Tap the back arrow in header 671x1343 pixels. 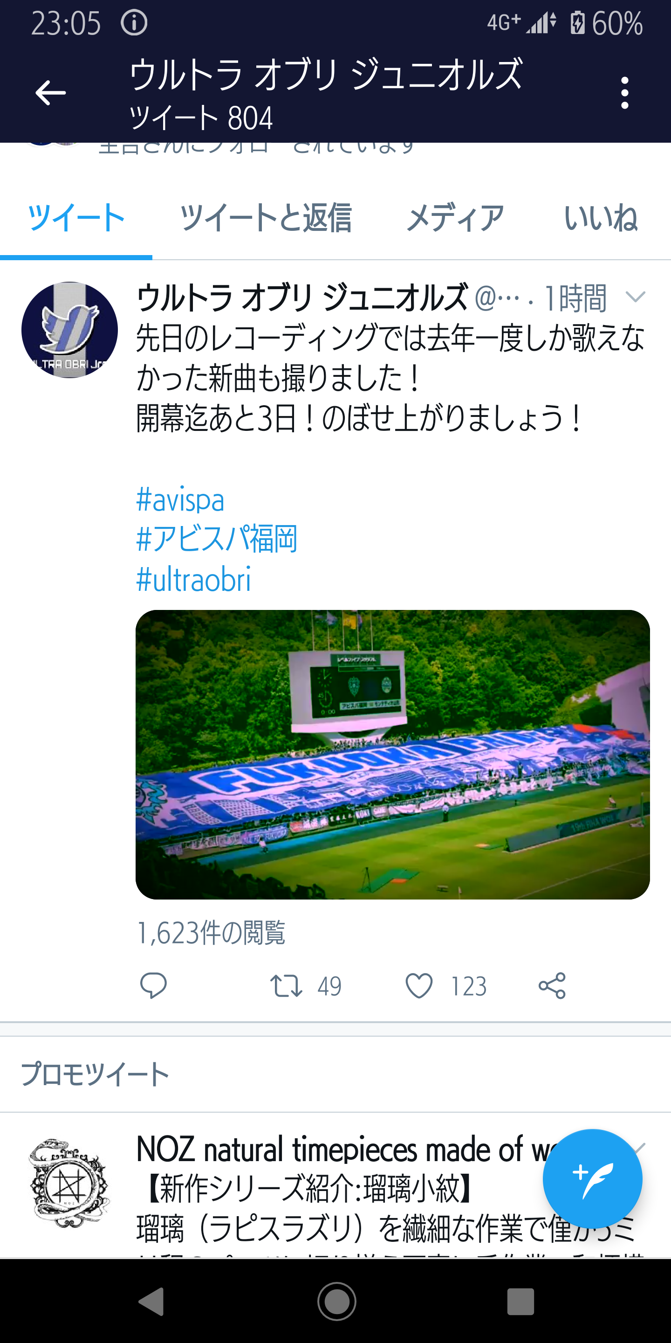tap(50, 93)
